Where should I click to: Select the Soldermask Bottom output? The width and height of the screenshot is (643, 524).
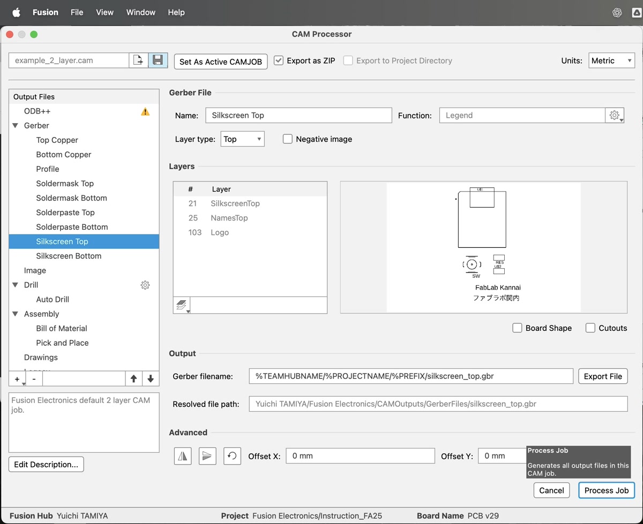pyautogui.click(x=72, y=198)
